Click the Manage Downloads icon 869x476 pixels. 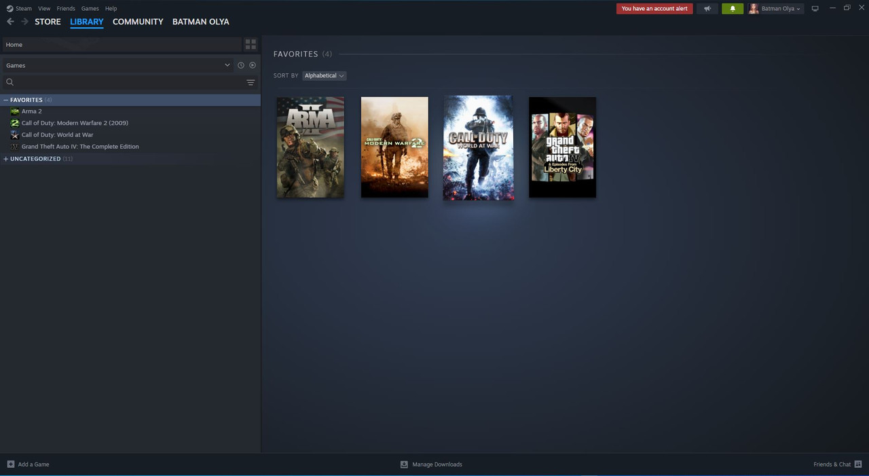(404, 464)
